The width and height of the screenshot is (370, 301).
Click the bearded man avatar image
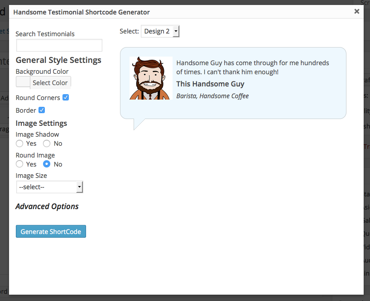(x=151, y=78)
